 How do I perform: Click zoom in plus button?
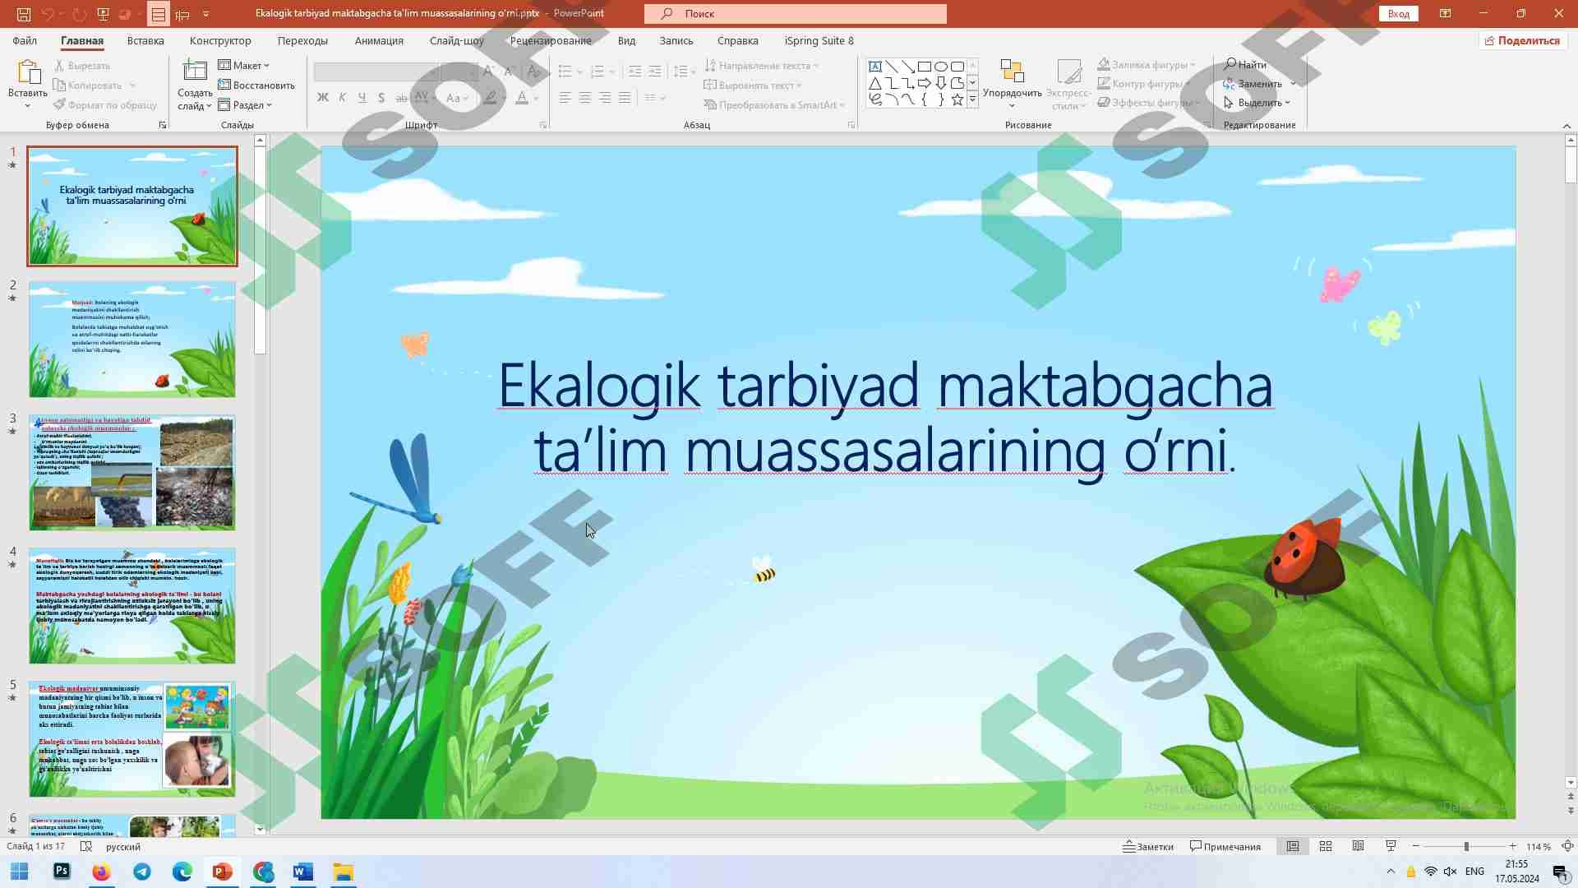tap(1512, 846)
